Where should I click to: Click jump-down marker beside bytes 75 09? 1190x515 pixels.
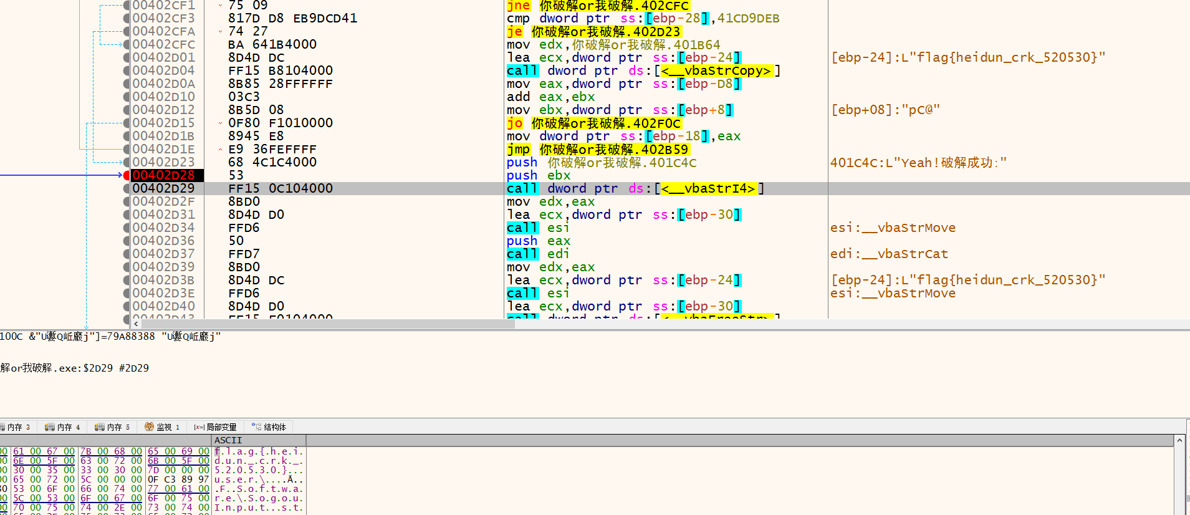[220, 5]
